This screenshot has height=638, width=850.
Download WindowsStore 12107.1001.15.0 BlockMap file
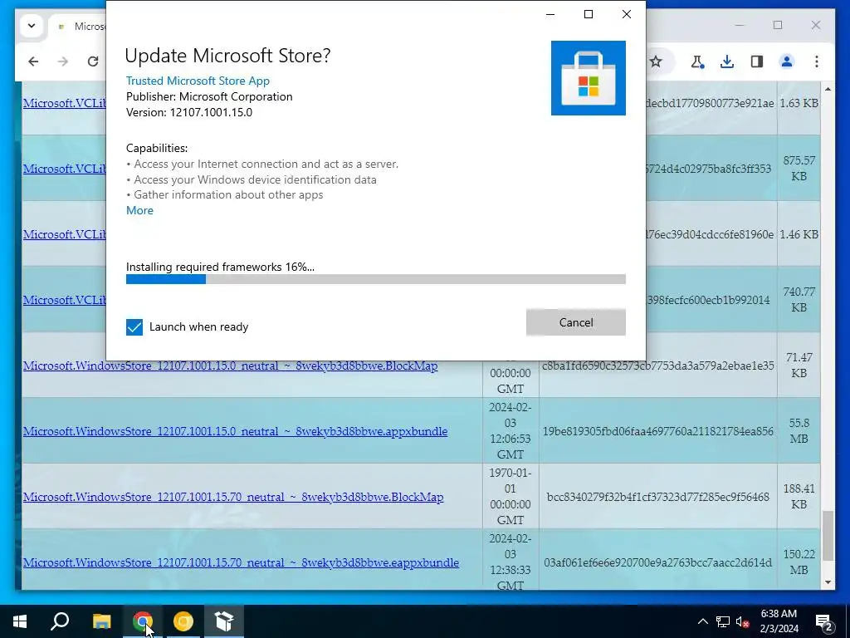click(x=231, y=366)
